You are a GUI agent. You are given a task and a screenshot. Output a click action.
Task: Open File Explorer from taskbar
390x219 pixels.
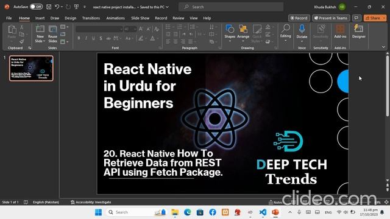pyautogui.click(x=175, y=212)
